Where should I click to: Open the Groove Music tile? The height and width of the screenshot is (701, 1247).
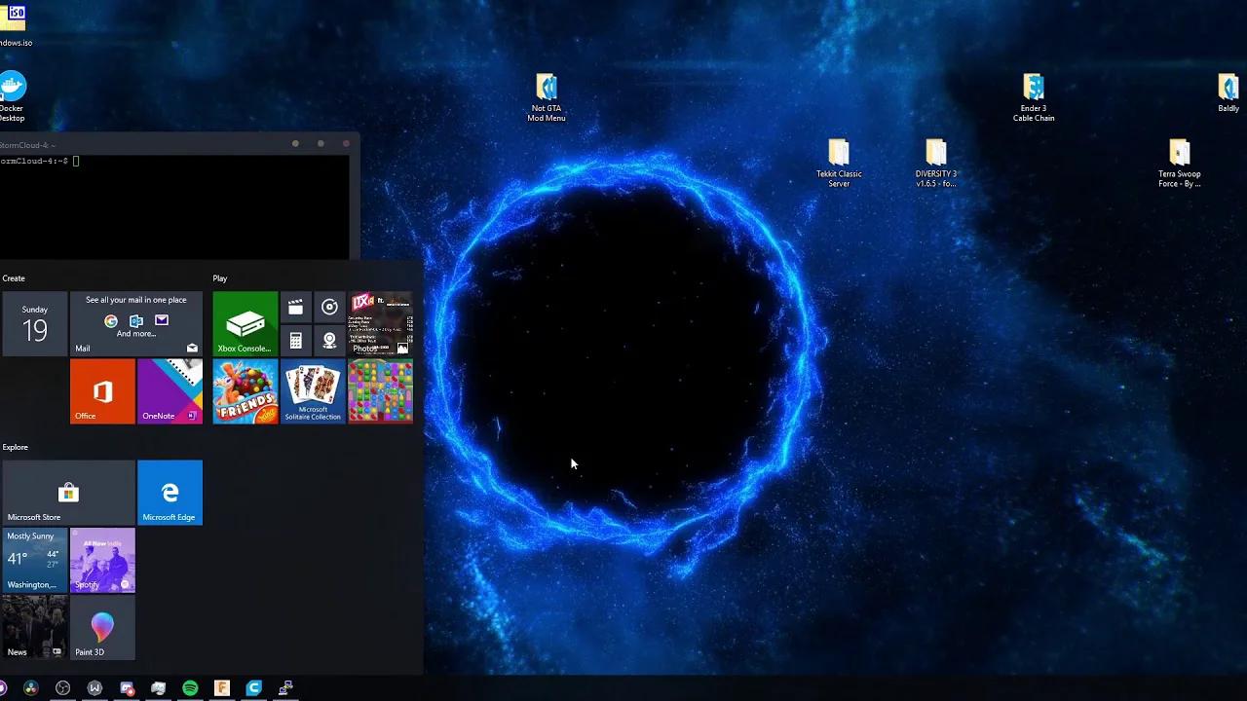coord(329,307)
